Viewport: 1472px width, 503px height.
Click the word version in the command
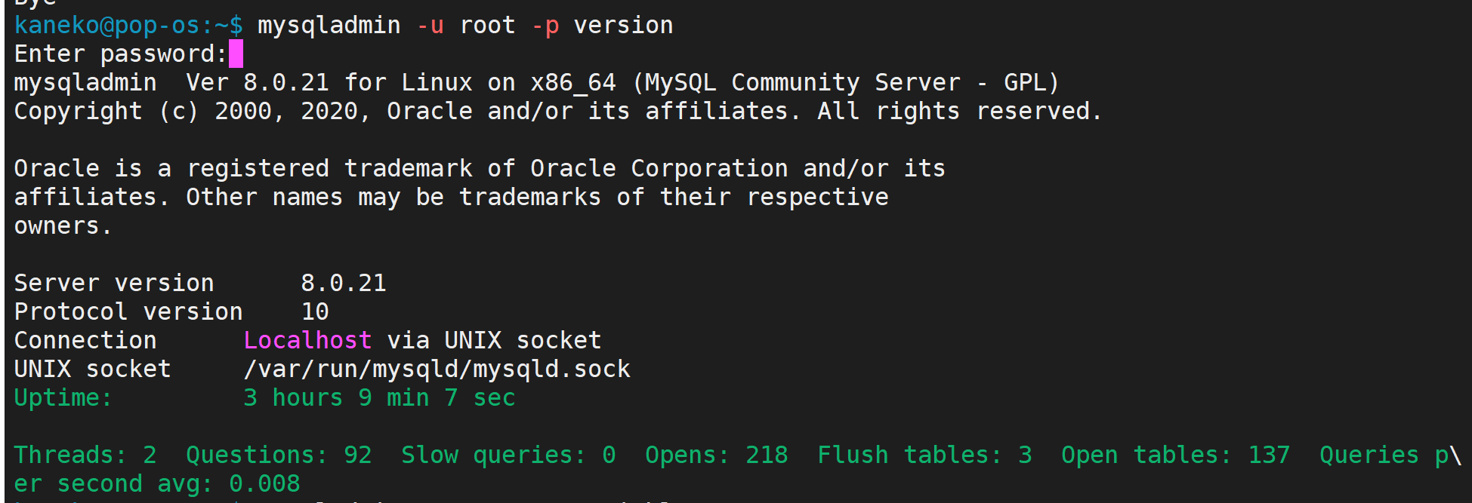623,26
